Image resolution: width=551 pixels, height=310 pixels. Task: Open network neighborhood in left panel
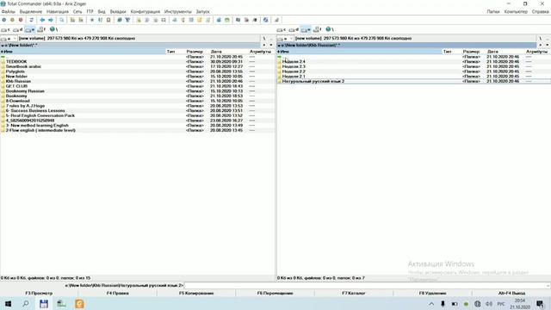pyautogui.click(x=53, y=29)
